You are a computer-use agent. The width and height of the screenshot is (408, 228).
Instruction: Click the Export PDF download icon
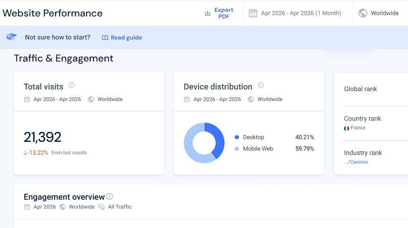click(x=207, y=13)
